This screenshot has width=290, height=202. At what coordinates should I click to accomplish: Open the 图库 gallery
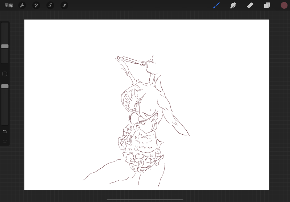coord(9,5)
